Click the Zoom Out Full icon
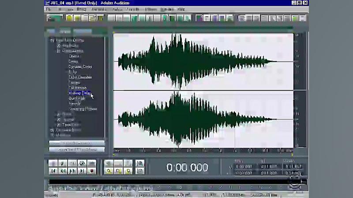353x198 pixels. point(128,163)
